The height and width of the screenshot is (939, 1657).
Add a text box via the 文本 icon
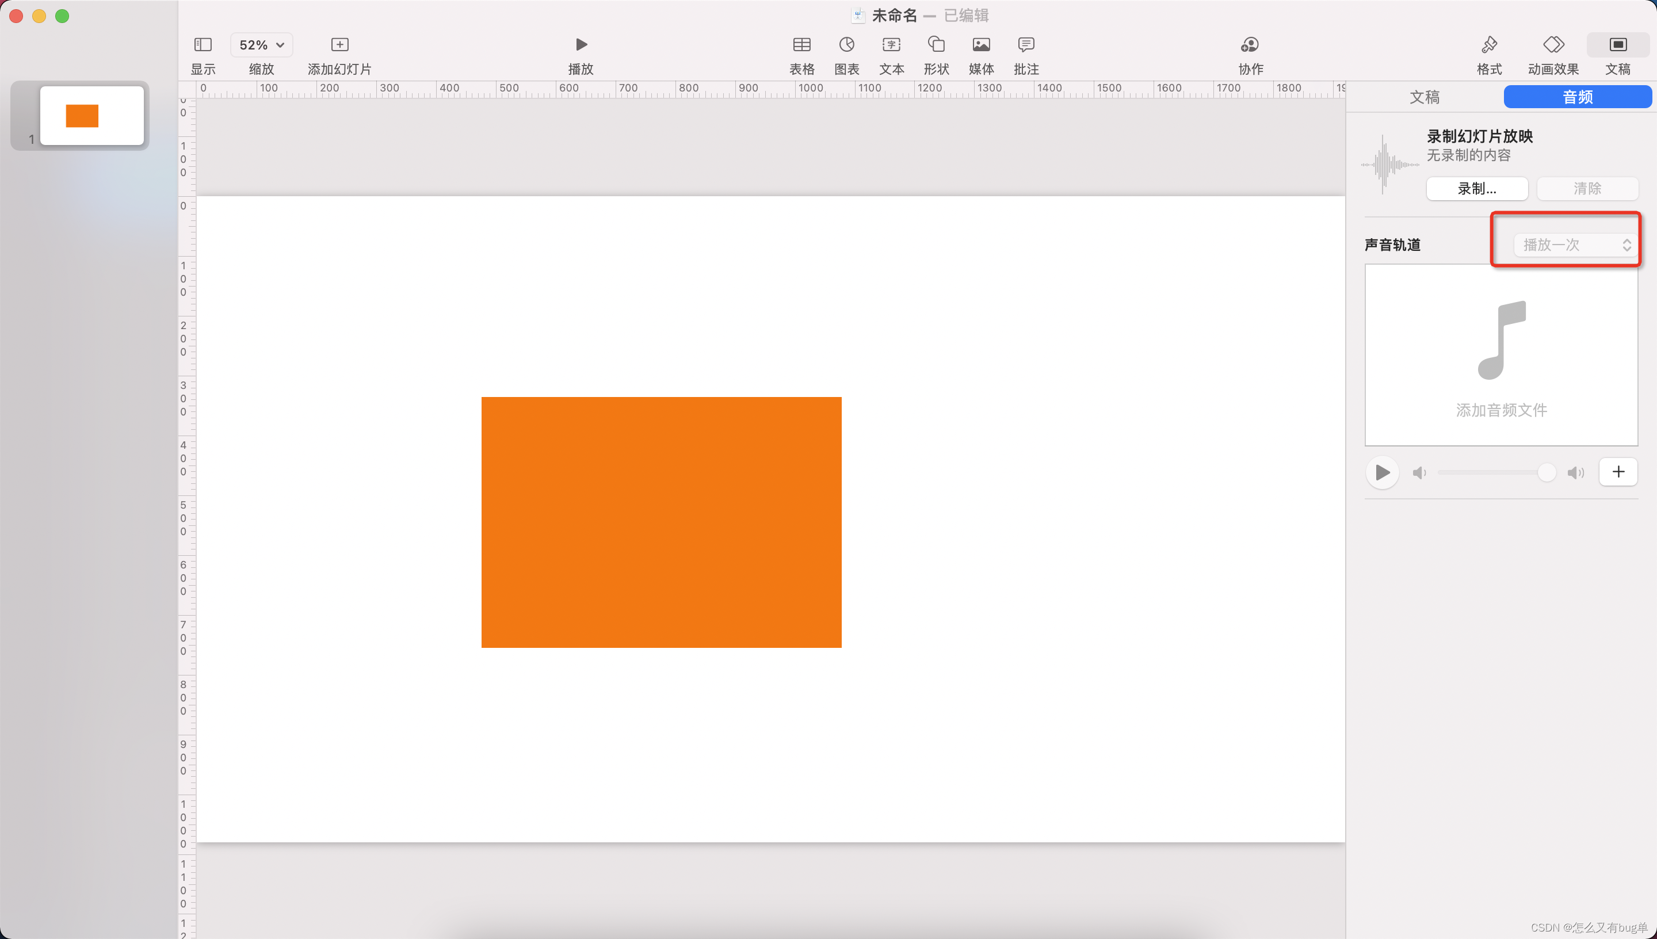tap(891, 44)
